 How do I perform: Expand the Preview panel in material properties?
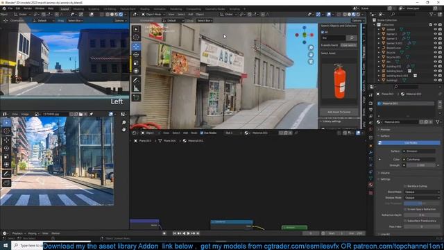click(x=385, y=130)
